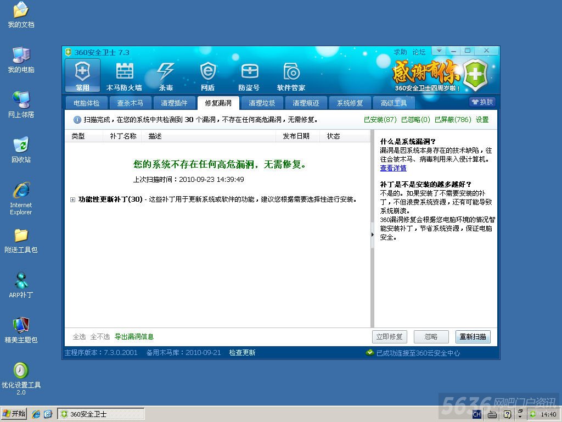This screenshot has width=562, height=422.
Task: Click the keyboard icon in system tray
Action: 492,415
